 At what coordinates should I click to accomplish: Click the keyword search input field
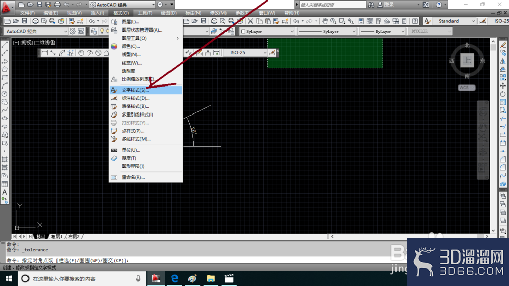[x=332, y=5]
